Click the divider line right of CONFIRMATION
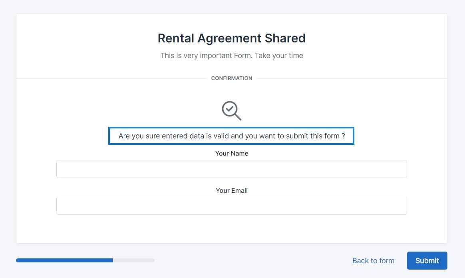465x278 pixels. [x=352, y=78]
